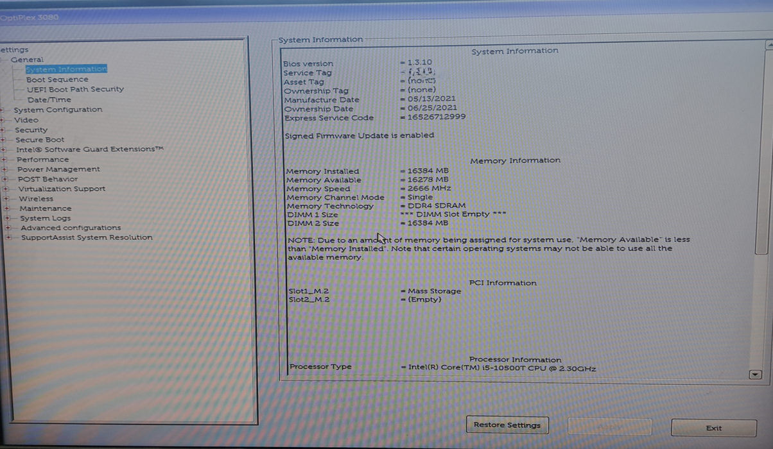Click the DIMM Slot Empty text
The width and height of the screenshot is (773, 449).
(453, 214)
